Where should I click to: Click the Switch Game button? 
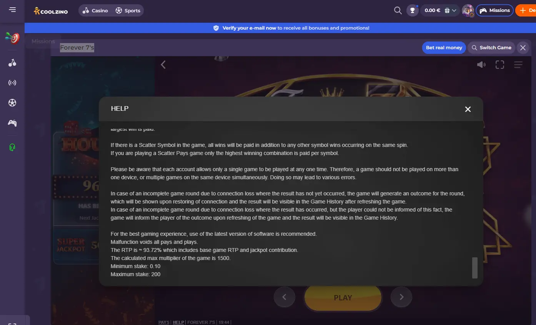pos(491,48)
